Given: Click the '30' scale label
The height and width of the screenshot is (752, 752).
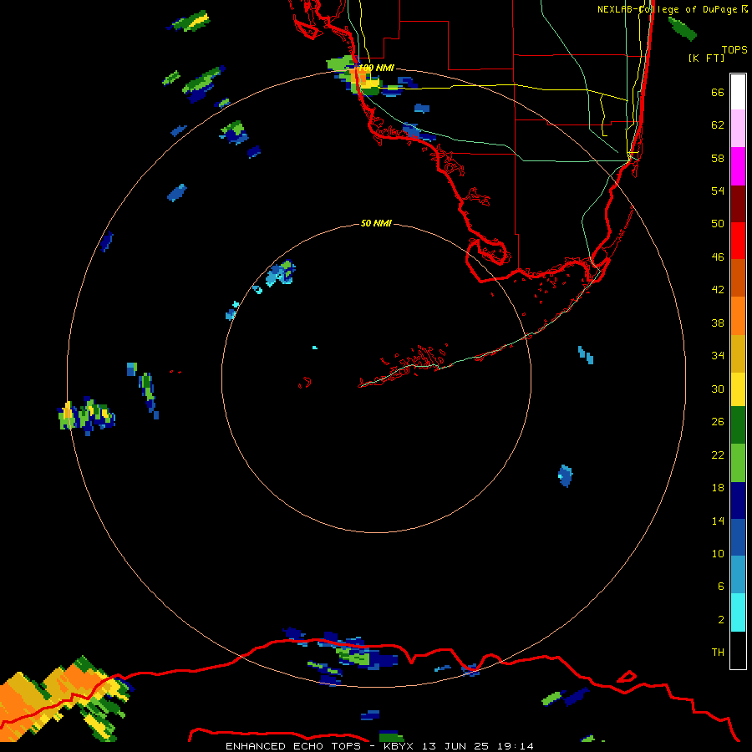Looking at the screenshot, I should click(718, 389).
